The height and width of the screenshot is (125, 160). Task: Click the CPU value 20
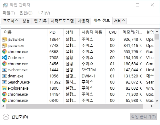(112, 52)
